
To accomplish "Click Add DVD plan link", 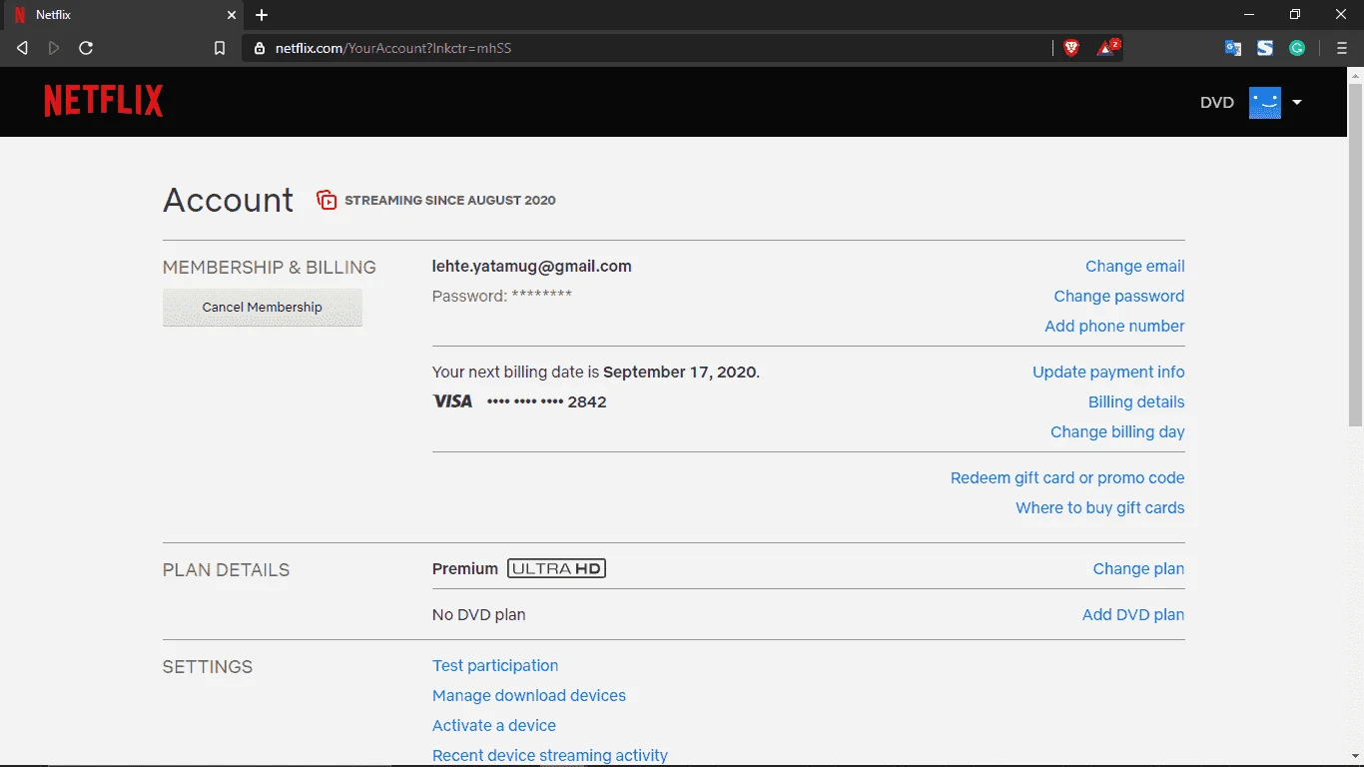I will click(1133, 615).
